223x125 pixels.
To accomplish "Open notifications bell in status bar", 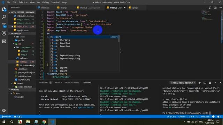I will coord(219,117).
